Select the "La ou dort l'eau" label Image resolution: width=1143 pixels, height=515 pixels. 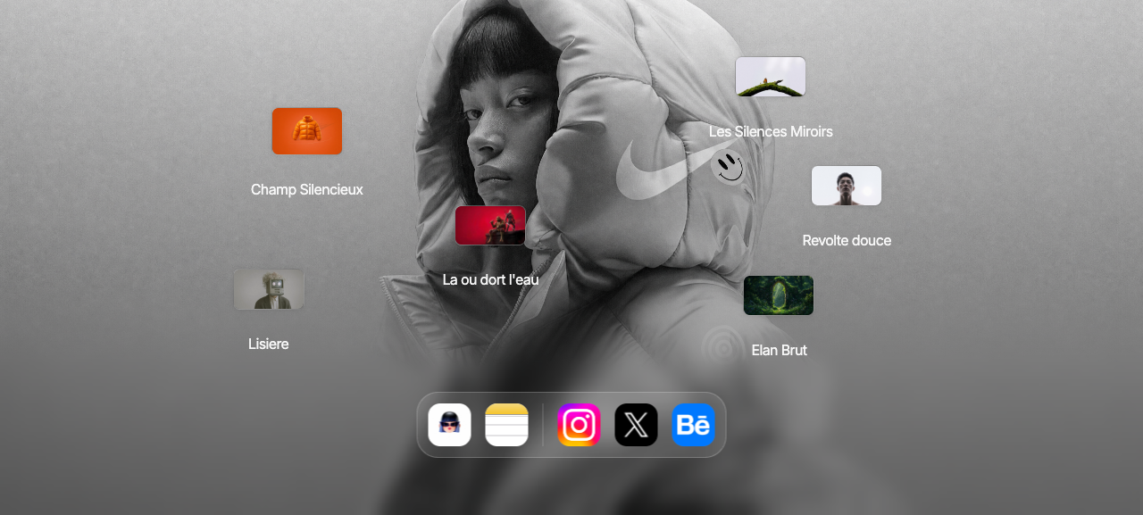click(x=491, y=279)
